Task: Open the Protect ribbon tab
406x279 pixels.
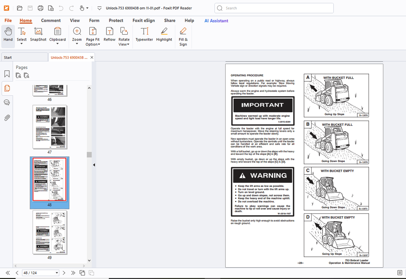Action: coord(116,20)
